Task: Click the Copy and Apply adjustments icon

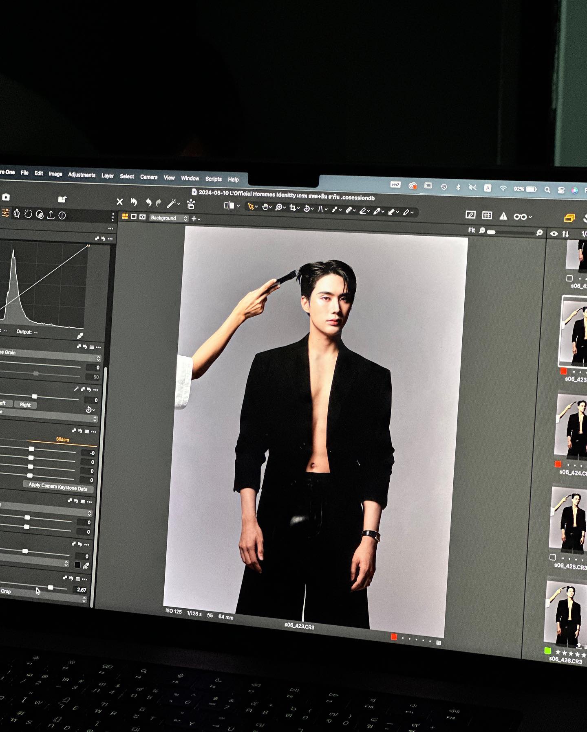Action: [190, 204]
